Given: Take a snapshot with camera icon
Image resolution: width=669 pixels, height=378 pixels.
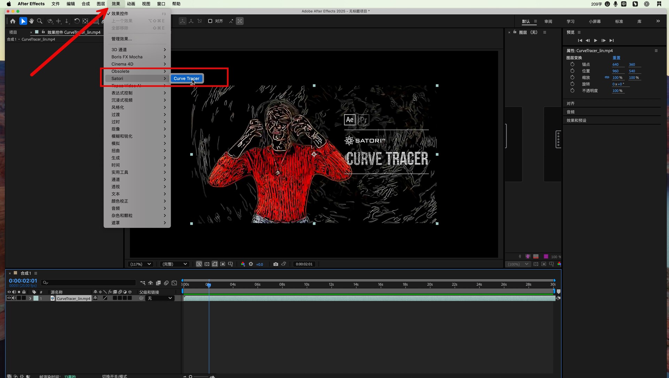Looking at the screenshot, I should pos(276,264).
